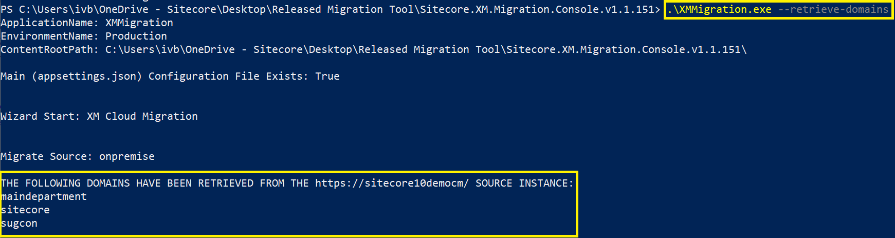Select the sugcon domain entry
This screenshot has height=238, width=895.
(19, 224)
